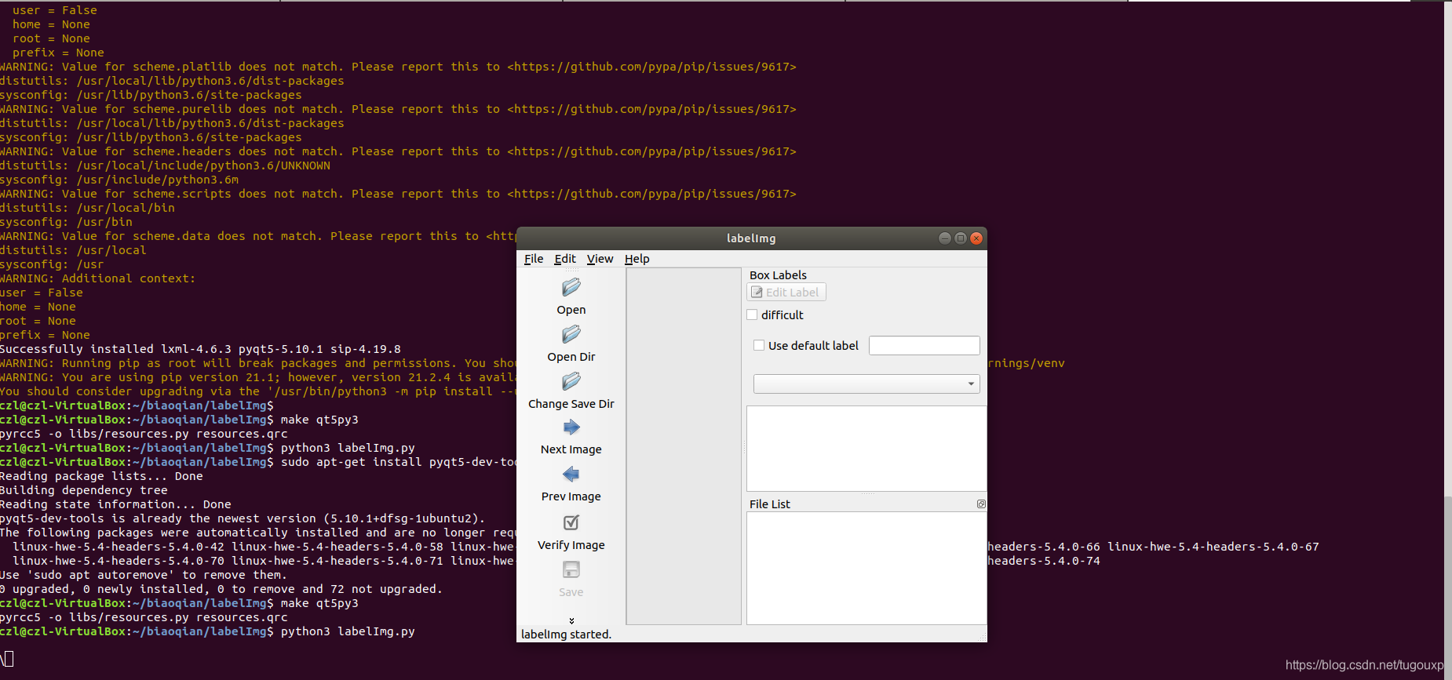Open the Edit menu
The image size is (1452, 680).
point(565,259)
